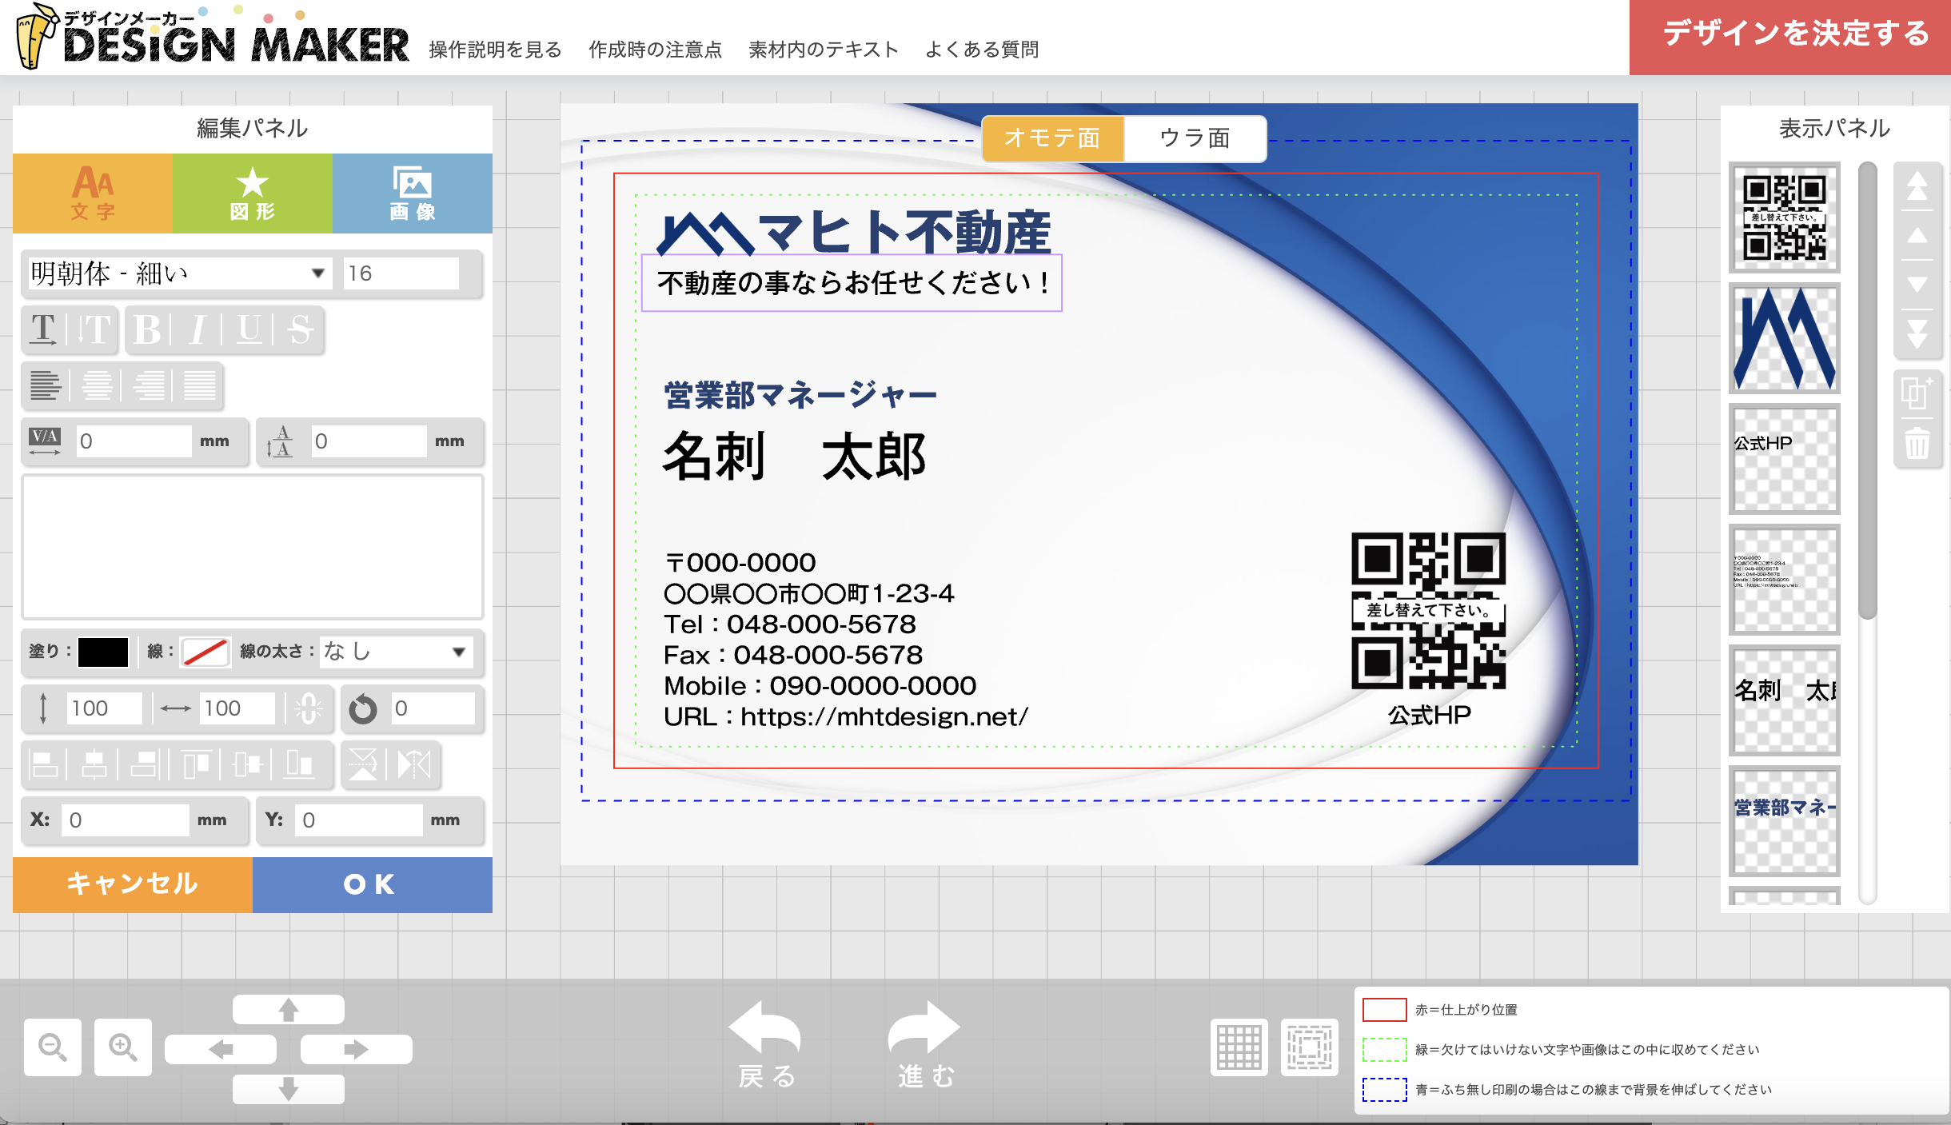This screenshot has height=1125, width=1951.
Task: Move canvas down with down arrow
Action: coord(289,1088)
